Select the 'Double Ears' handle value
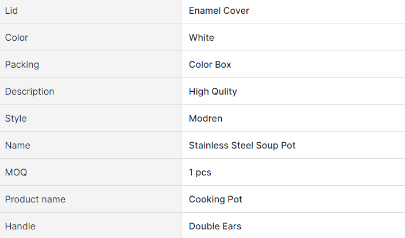Screen dimensions: 405x238 tap(215, 226)
